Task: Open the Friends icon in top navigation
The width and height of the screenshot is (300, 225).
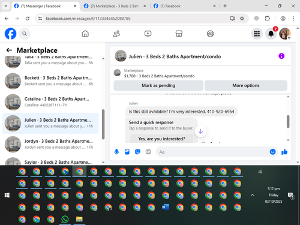Action: (x=116, y=34)
